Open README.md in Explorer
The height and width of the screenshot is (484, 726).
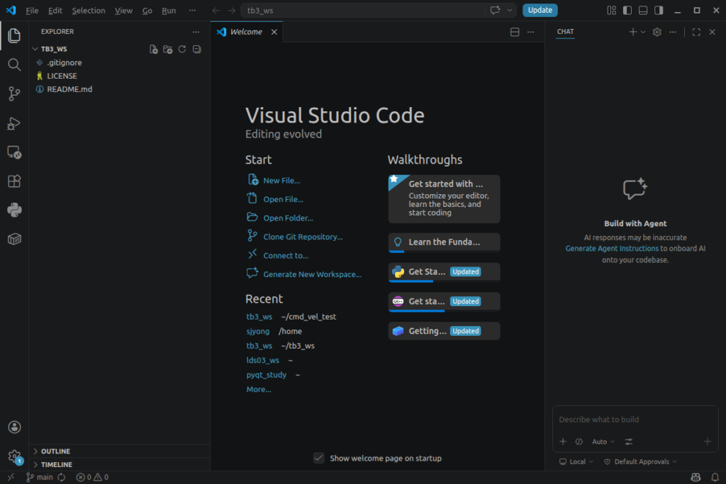[69, 89]
